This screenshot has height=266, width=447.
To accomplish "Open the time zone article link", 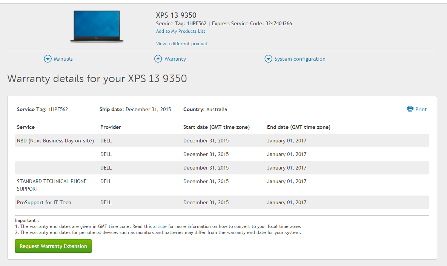I will (x=160, y=226).
